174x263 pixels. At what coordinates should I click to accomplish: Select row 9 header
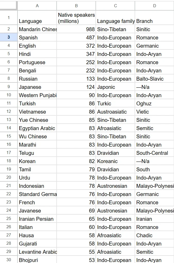[x=8, y=87]
